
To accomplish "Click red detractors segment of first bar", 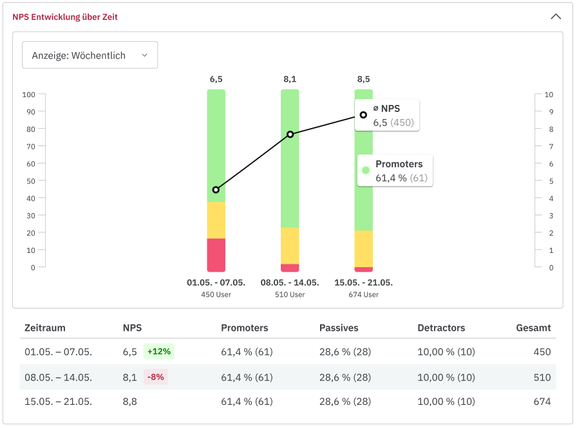I will pos(216,255).
